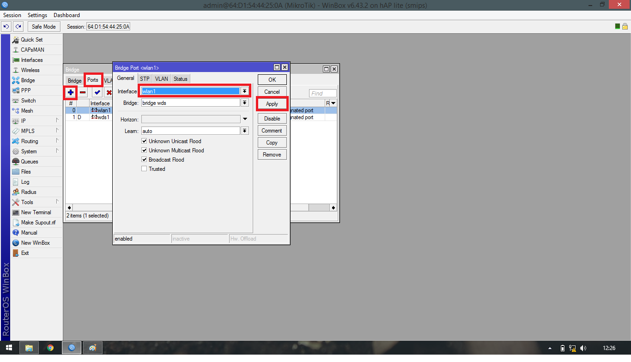The width and height of the screenshot is (631, 362).
Task: Expand the System submenu
Action: point(58,151)
